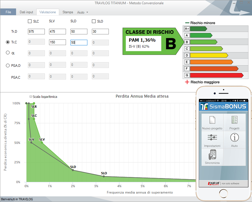Tap the Aiuto info icon
The image size is (252, 202).
(234, 138)
